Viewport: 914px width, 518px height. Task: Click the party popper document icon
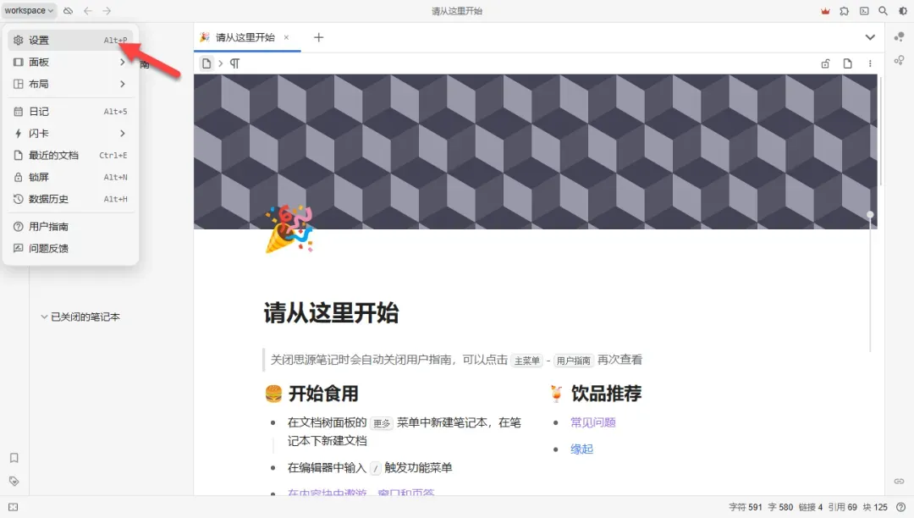pos(289,229)
